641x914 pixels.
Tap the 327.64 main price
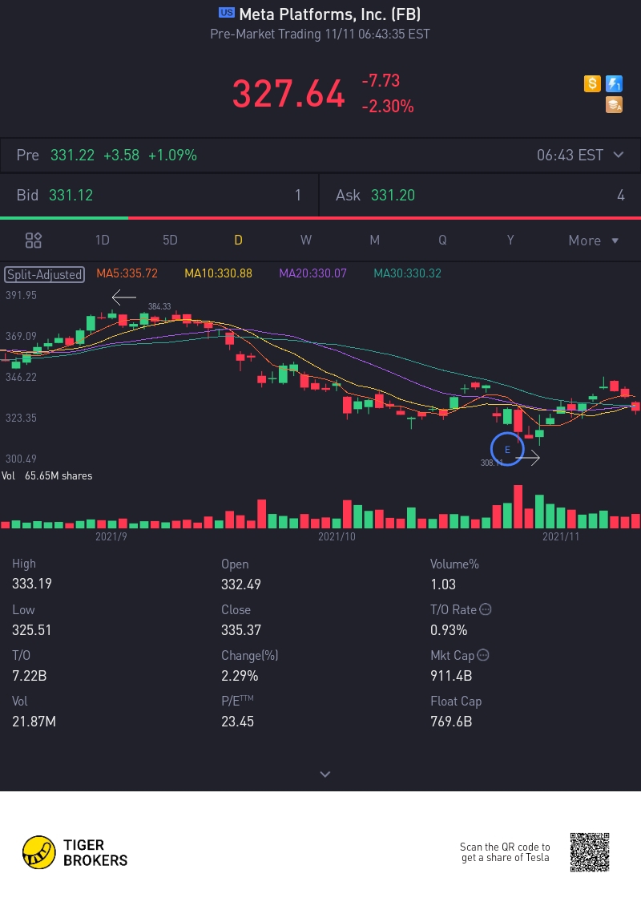click(288, 94)
